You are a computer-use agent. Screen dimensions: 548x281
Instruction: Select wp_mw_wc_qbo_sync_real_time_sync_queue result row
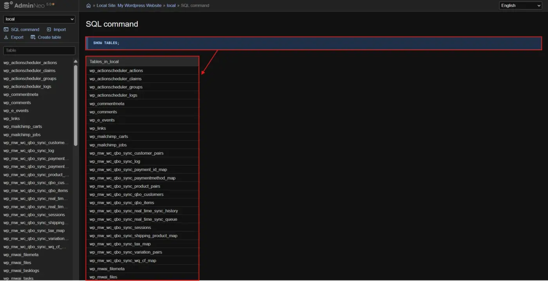142,219
